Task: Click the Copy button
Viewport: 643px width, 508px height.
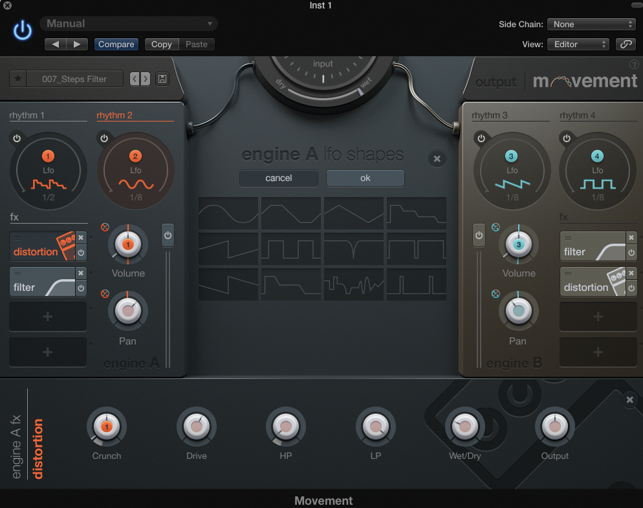Action: tap(162, 44)
